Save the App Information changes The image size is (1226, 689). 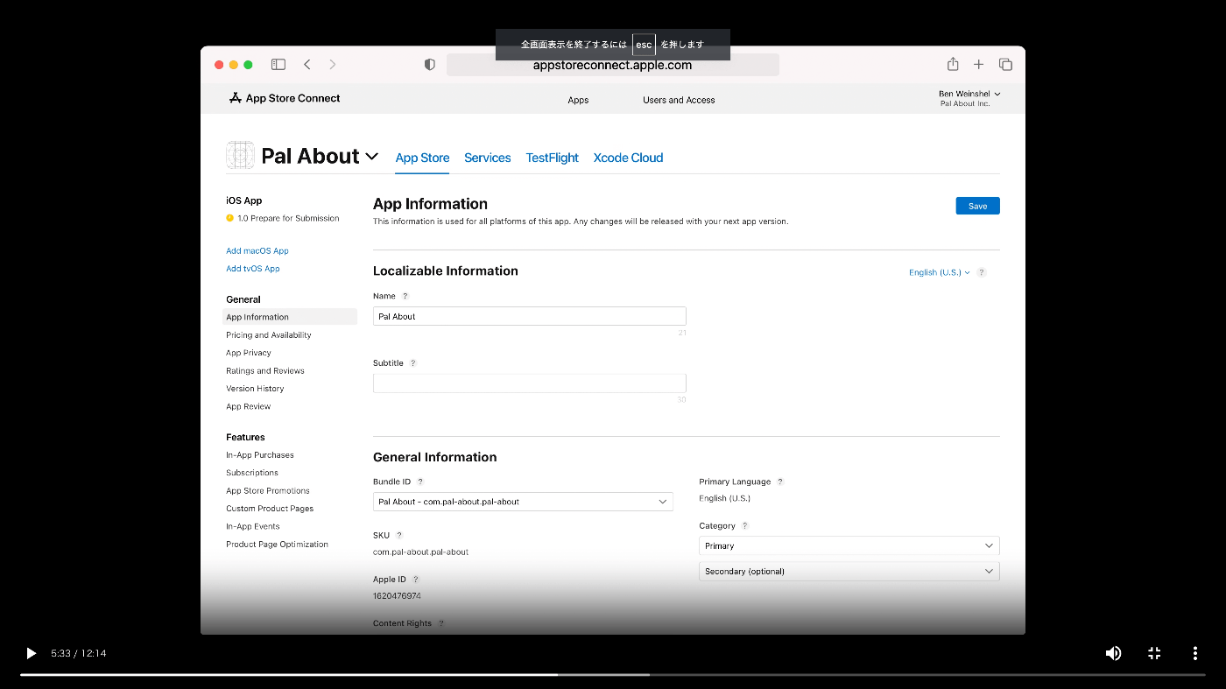point(977,206)
